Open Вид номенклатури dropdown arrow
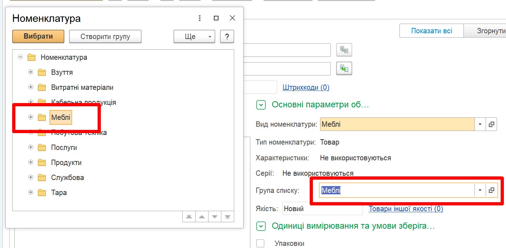Viewport: 506px width, 248px height. [x=480, y=124]
